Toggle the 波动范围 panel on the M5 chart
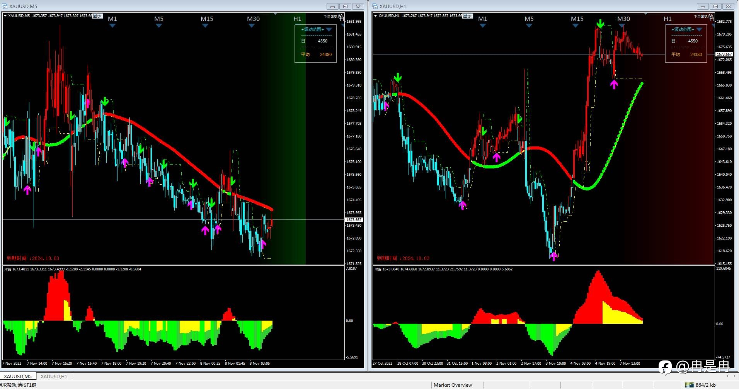 click(x=313, y=29)
